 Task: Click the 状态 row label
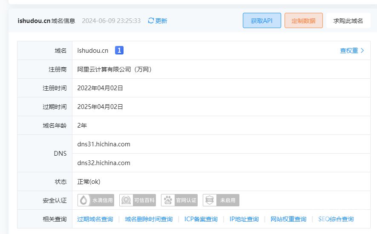(60, 182)
